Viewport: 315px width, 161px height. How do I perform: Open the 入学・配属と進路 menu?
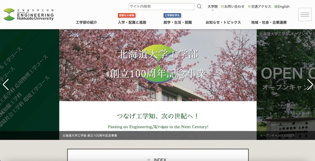(132, 22)
